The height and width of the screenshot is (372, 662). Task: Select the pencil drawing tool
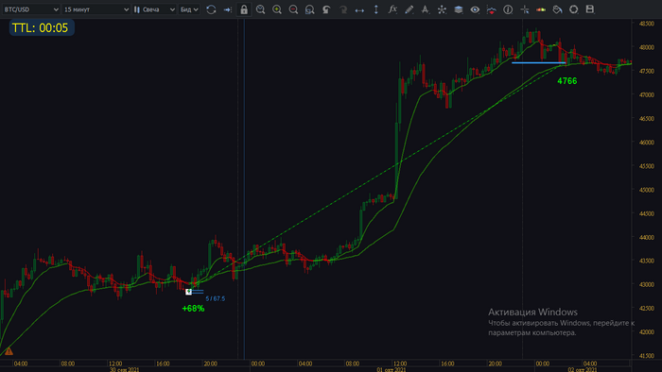click(x=409, y=9)
